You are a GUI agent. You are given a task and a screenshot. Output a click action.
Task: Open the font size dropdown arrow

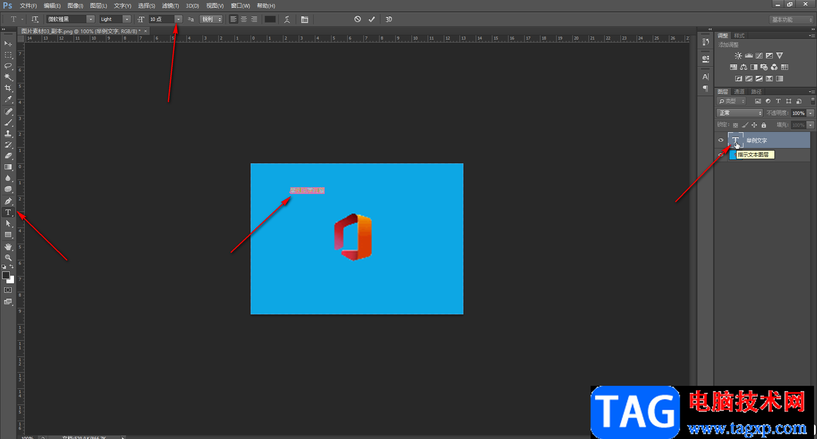(178, 19)
